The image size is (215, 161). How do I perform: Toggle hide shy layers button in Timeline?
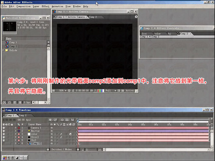tap(62, 120)
